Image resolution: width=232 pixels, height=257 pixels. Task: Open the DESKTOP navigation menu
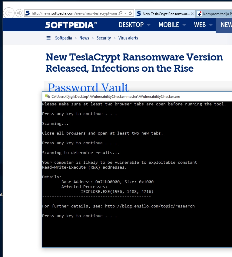tap(131, 25)
